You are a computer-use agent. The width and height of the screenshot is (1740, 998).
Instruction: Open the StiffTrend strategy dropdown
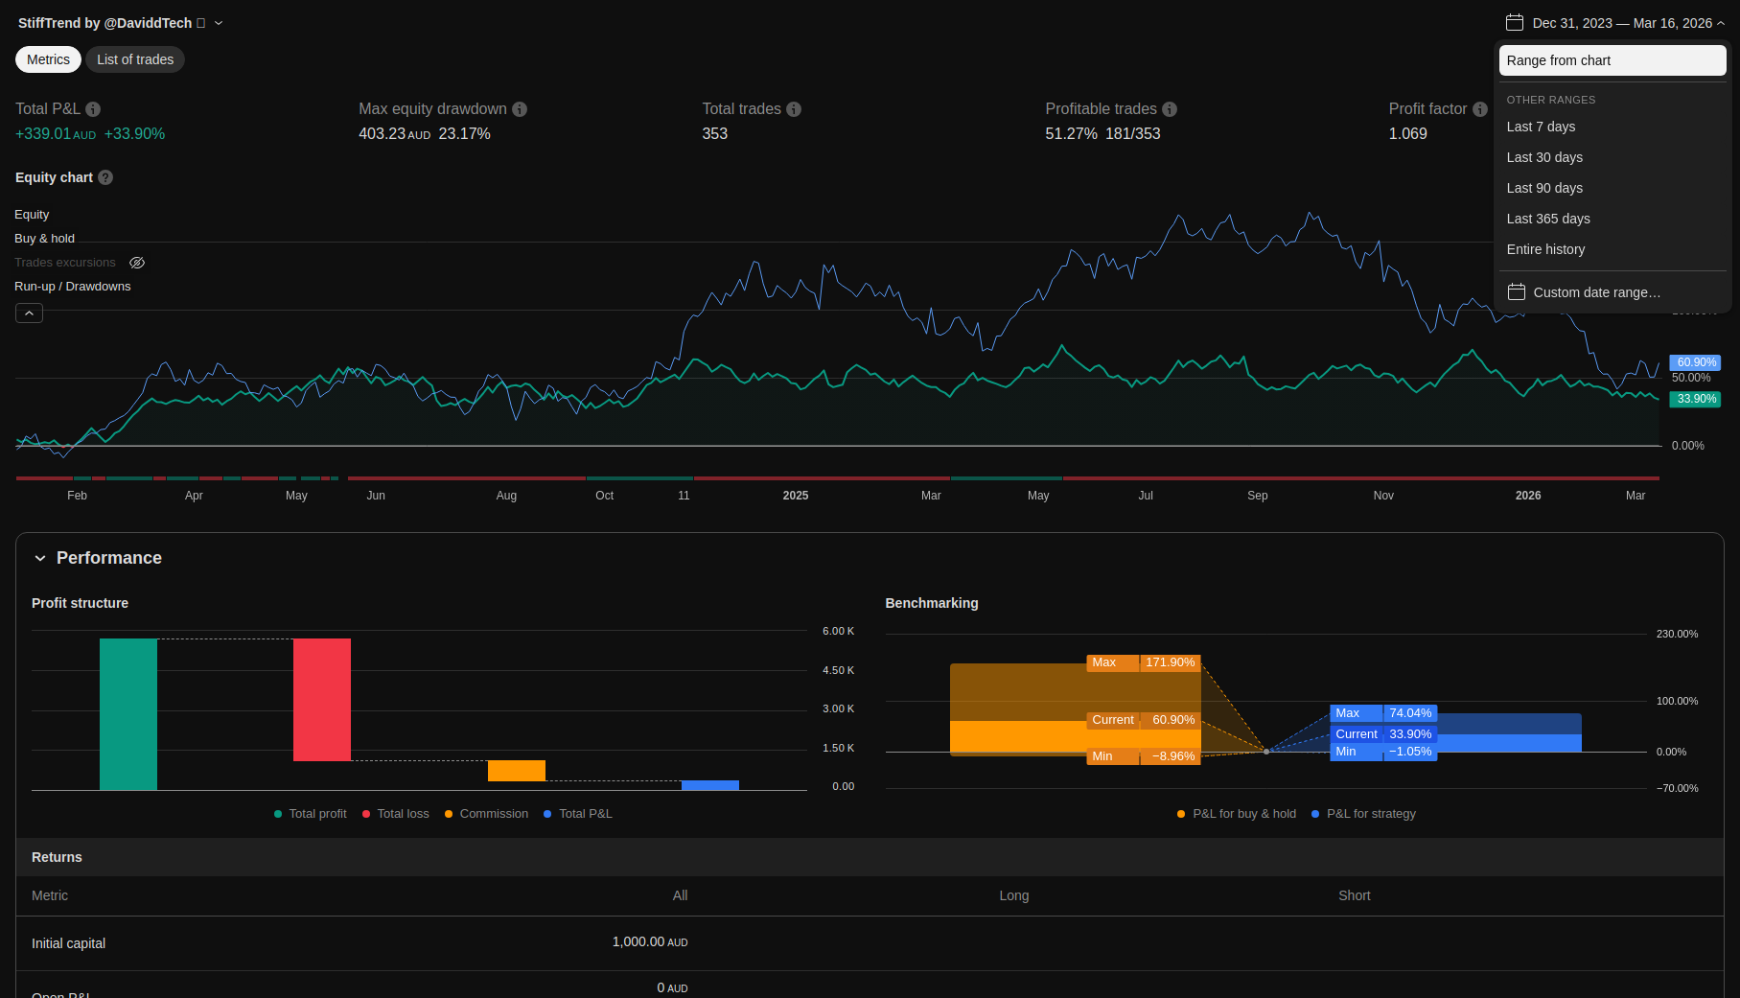point(219,23)
